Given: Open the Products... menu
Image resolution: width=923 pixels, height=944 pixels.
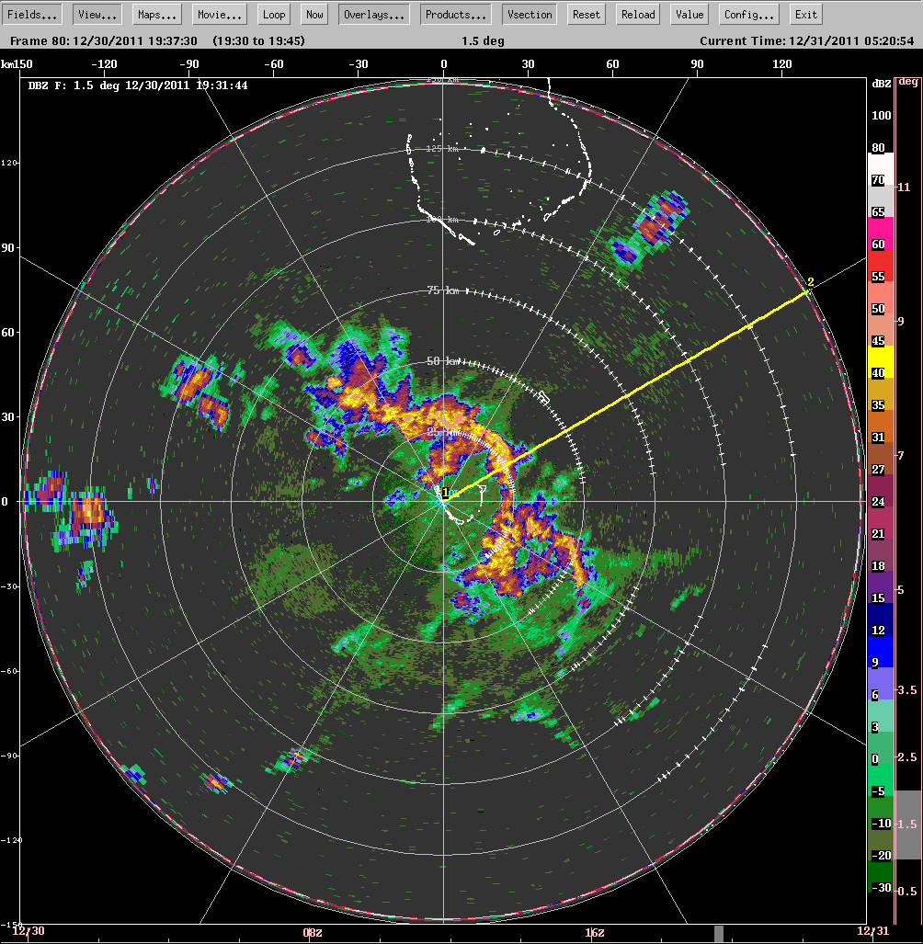Looking at the screenshot, I should coord(456,15).
